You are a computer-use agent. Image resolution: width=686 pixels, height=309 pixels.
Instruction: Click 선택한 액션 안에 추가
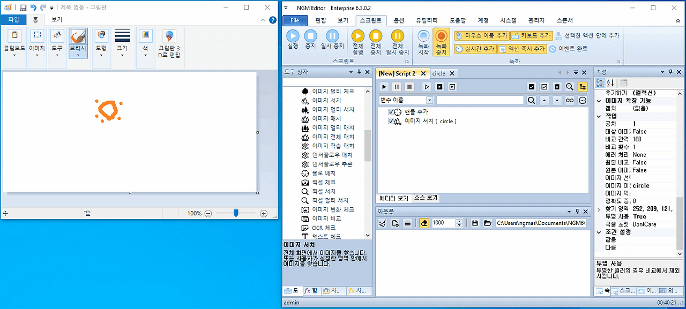587,36
